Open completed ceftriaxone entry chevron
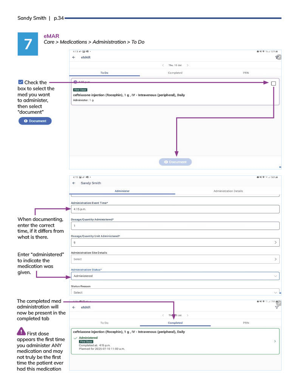The width and height of the screenshot is (299, 388). pos(275,341)
